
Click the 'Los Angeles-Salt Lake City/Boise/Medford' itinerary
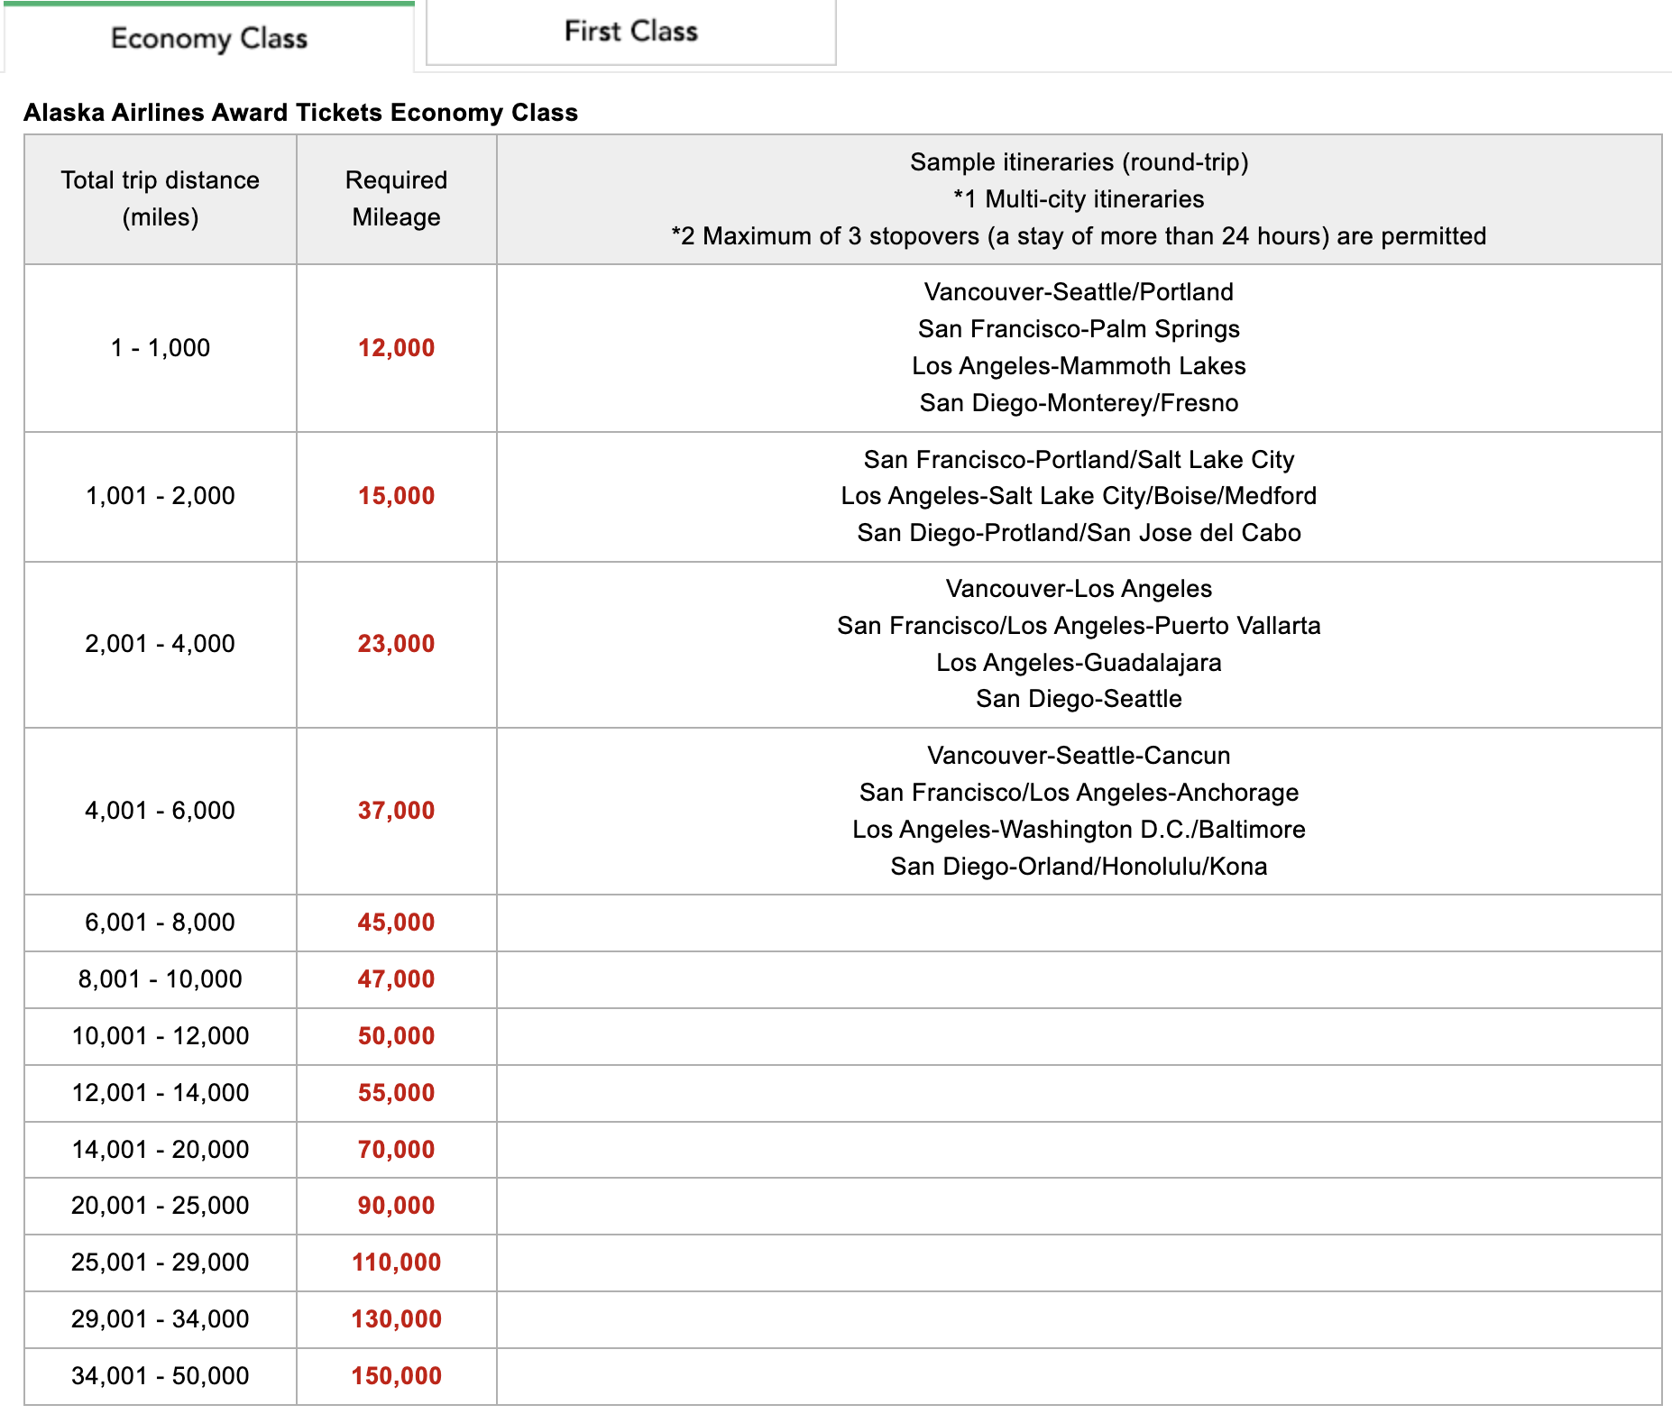(x=1079, y=496)
